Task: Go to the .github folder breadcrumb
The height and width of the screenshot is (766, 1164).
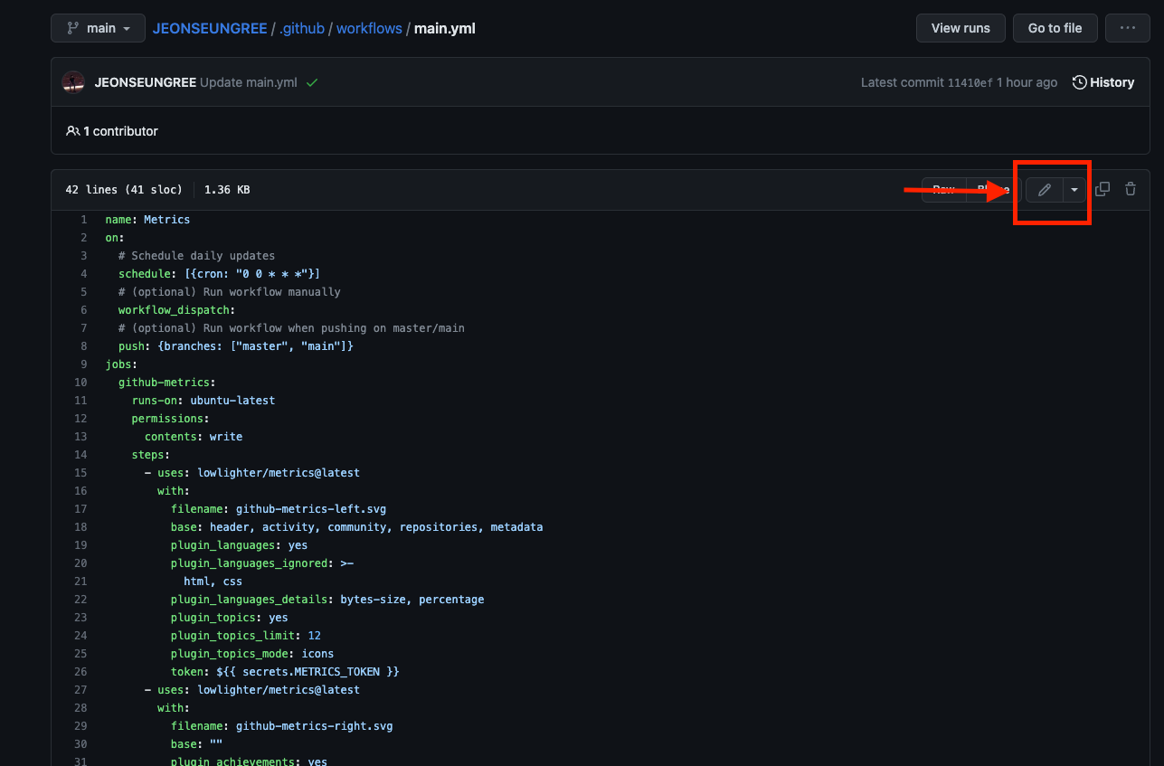Action: [x=302, y=28]
